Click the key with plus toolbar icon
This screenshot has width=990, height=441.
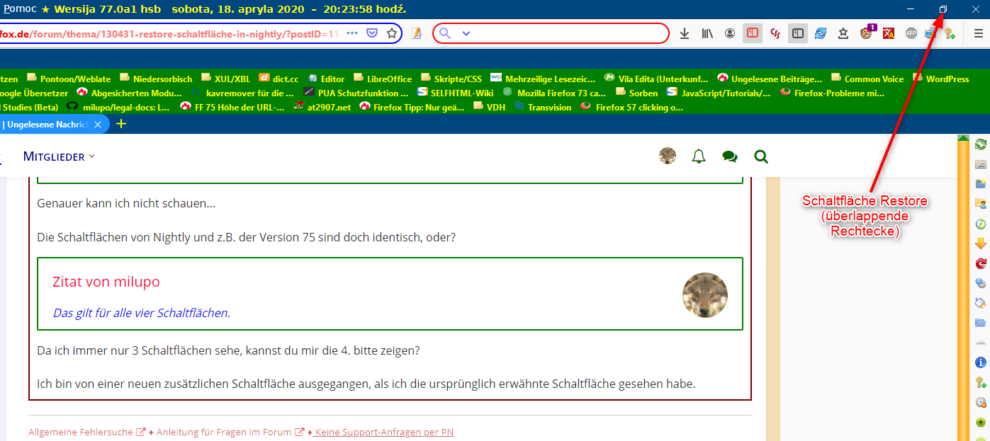950,33
